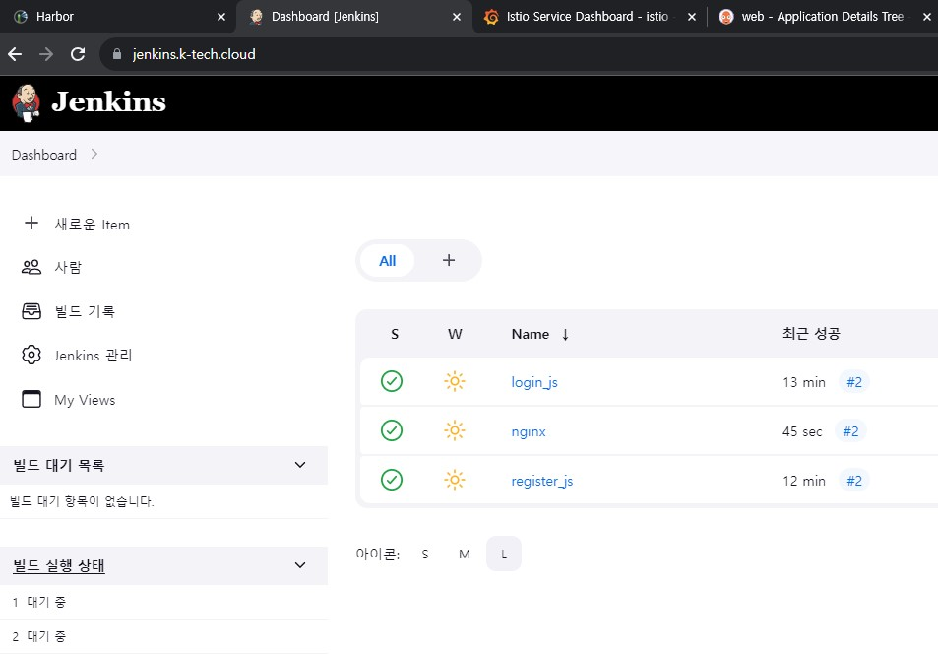
Task: Click the Argo favicon on web tab
Action: click(x=726, y=17)
